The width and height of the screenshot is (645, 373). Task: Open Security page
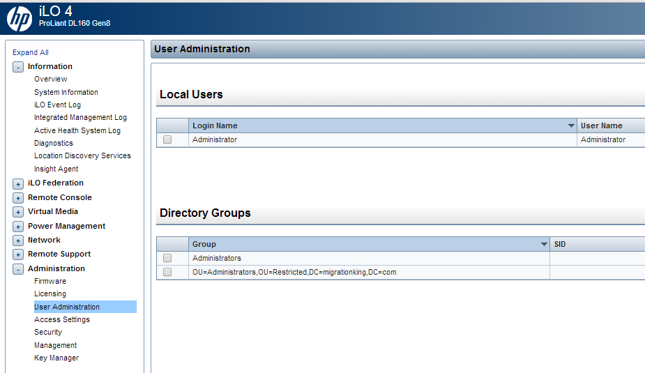[x=48, y=332]
